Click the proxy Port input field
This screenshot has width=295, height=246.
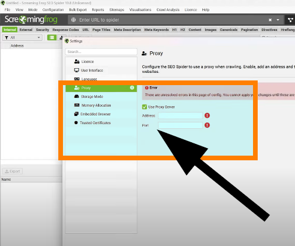[180, 125]
